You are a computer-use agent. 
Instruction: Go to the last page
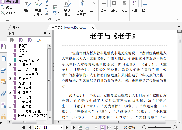coord(73,128)
